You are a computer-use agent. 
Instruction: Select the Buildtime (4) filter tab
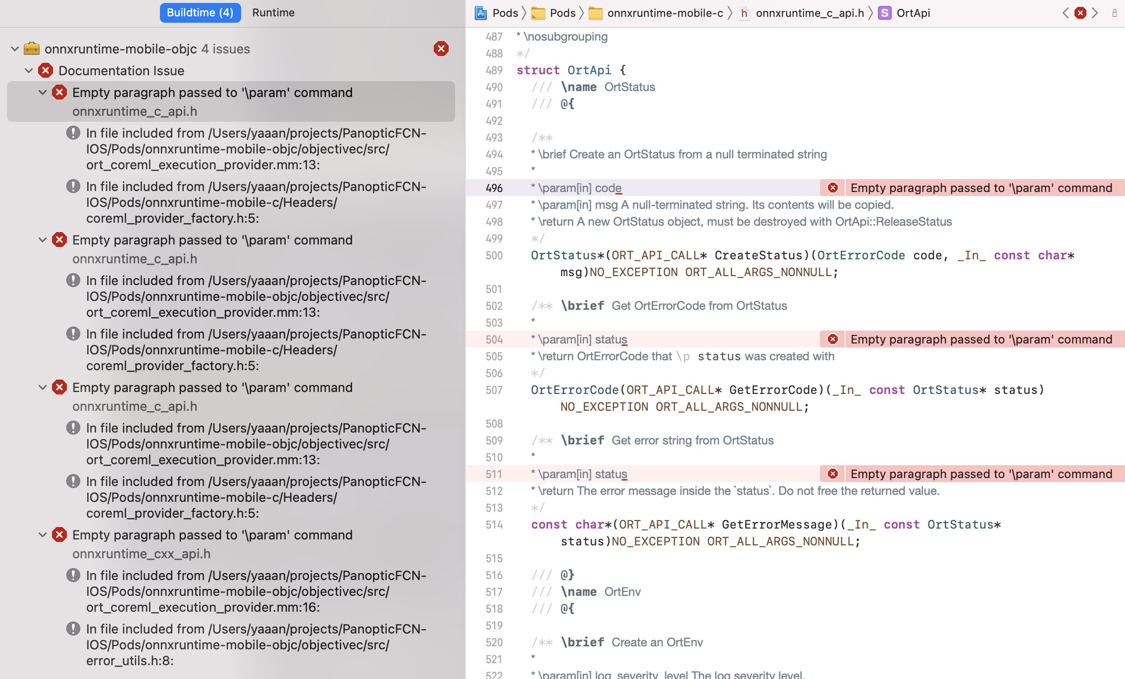click(200, 12)
